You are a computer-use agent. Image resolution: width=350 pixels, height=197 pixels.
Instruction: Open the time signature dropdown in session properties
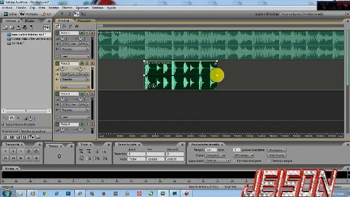click(x=243, y=155)
